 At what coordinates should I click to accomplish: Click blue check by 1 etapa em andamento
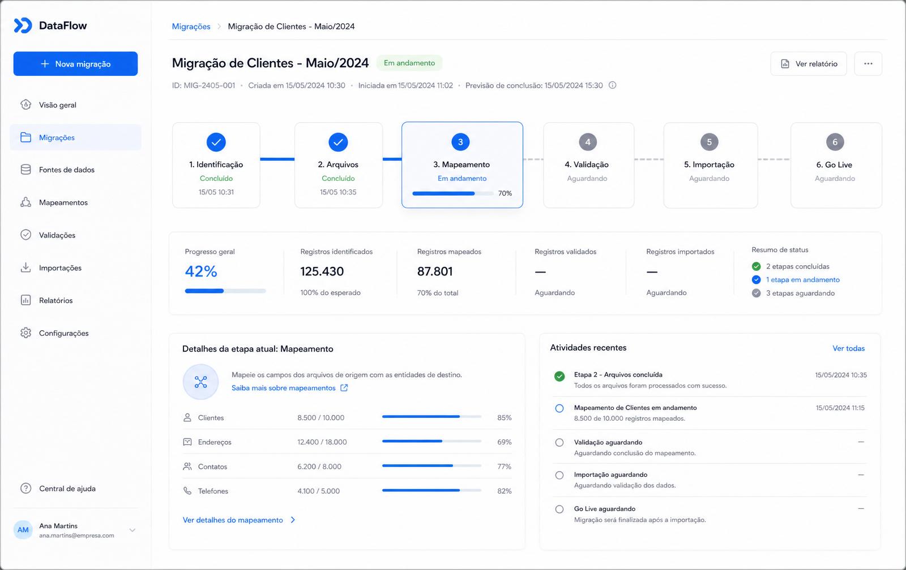756,280
